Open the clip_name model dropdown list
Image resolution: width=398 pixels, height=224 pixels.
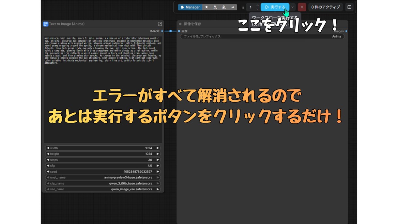coord(103,183)
